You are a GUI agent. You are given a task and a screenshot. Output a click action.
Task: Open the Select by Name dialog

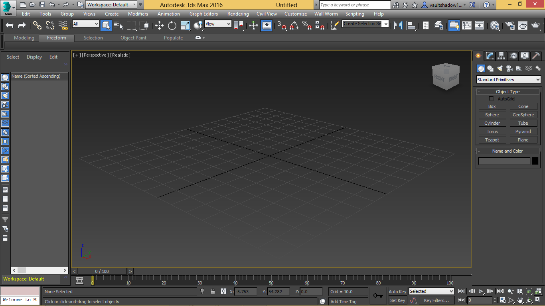click(x=118, y=25)
